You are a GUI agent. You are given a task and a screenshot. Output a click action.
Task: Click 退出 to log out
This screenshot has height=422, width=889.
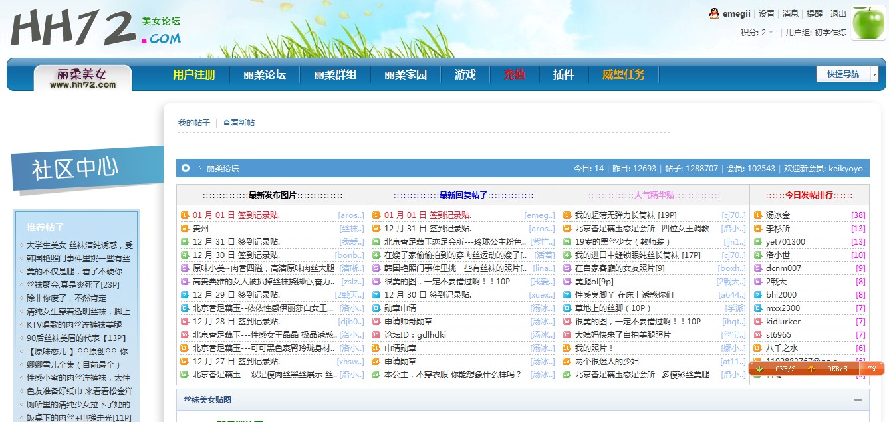[x=838, y=14]
